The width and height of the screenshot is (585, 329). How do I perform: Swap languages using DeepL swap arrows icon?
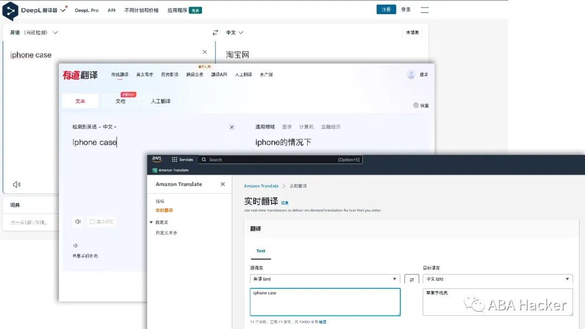(x=215, y=33)
